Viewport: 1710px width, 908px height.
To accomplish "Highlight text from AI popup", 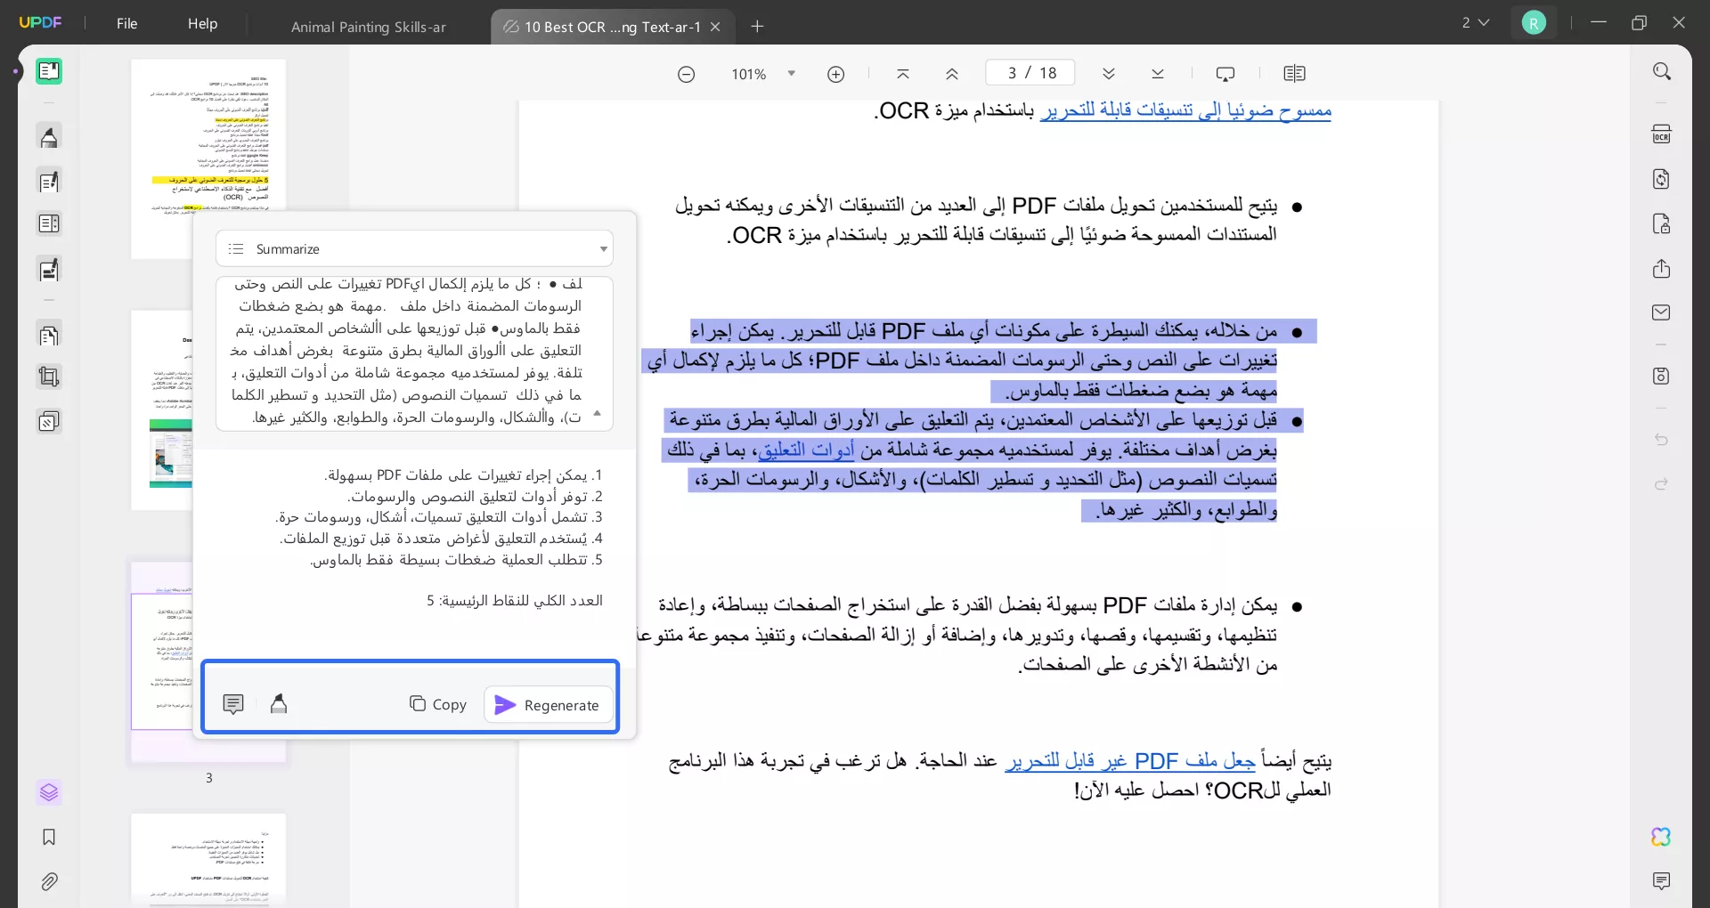I will [x=279, y=704].
